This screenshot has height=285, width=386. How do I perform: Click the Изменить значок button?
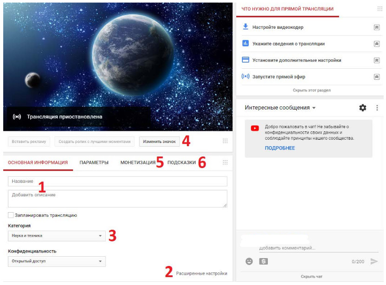point(159,142)
